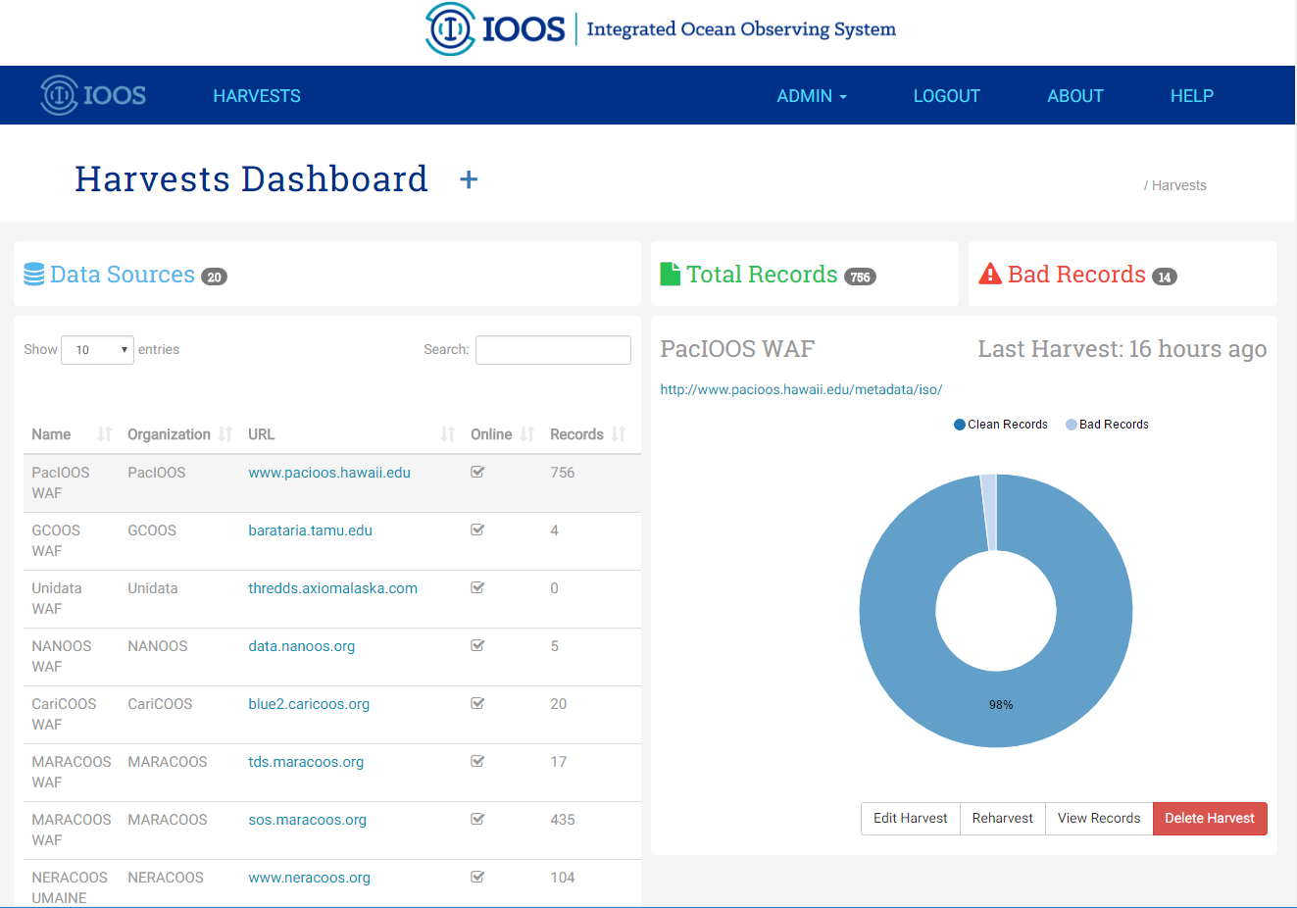This screenshot has height=908, width=1297.
Task: Select the NANOOS WAF row name
Action: point(62,656)
